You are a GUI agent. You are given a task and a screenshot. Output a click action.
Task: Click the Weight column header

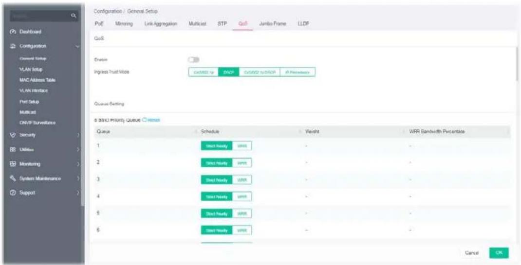coord(312,132)
